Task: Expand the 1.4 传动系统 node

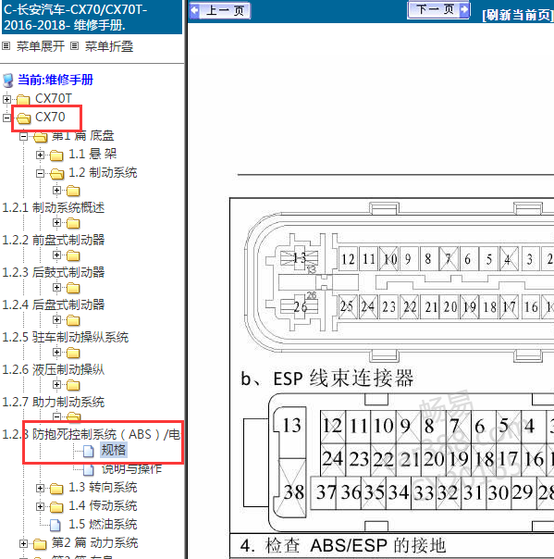Action: coord(41,506)
